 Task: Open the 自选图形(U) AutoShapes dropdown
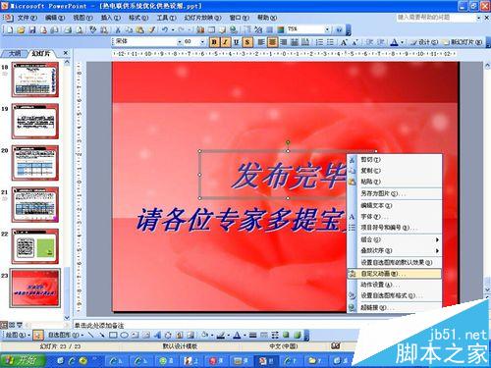point(66,335)
